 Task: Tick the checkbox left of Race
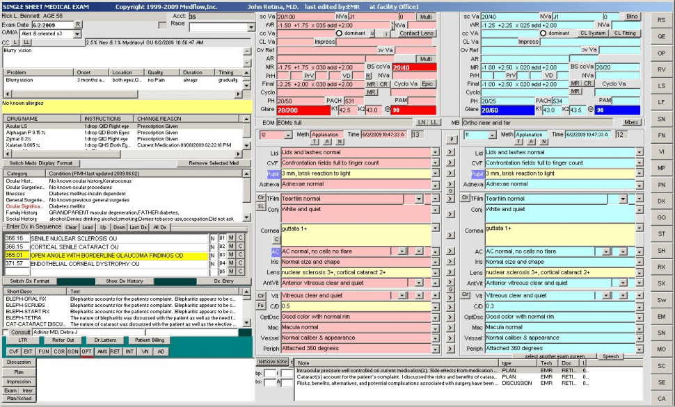pos(162,26)
